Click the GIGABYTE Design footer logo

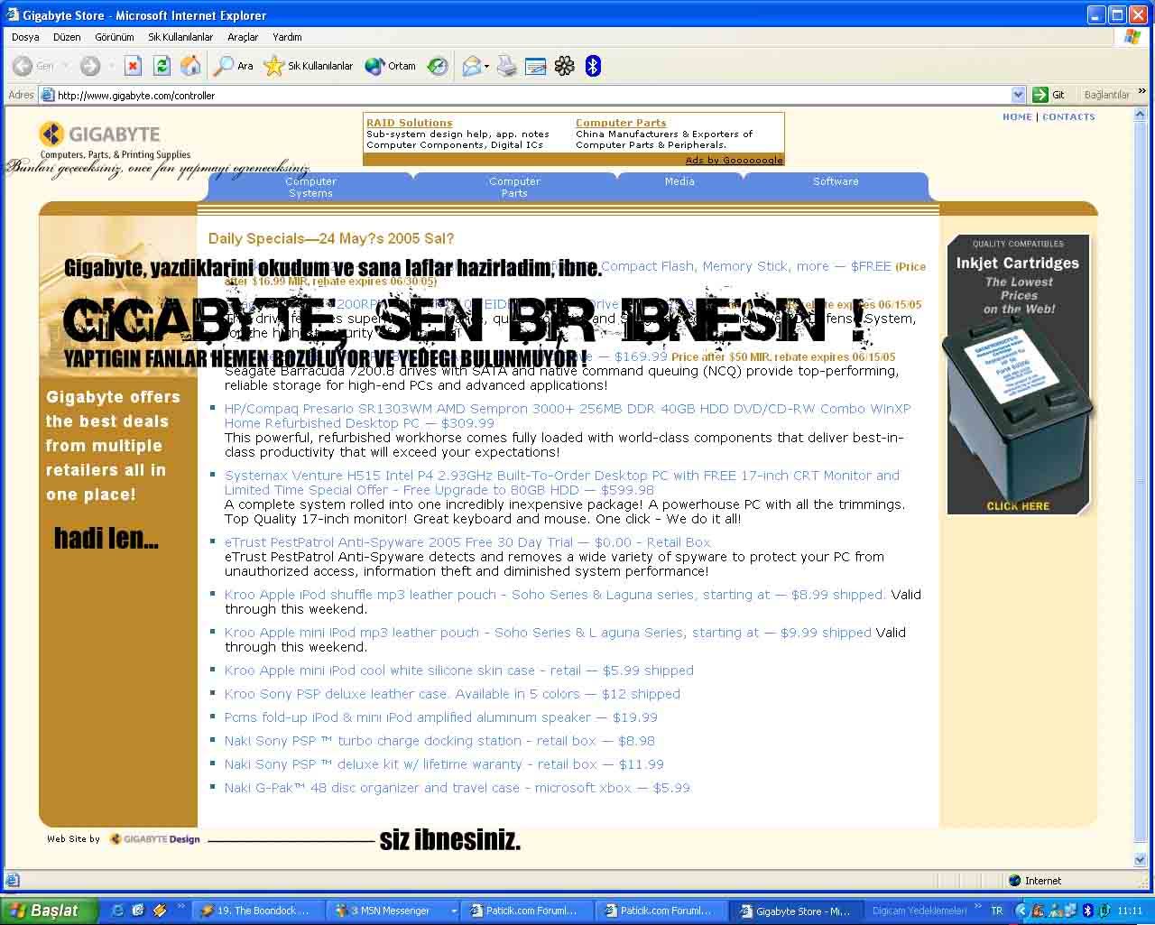coord(154,839)
